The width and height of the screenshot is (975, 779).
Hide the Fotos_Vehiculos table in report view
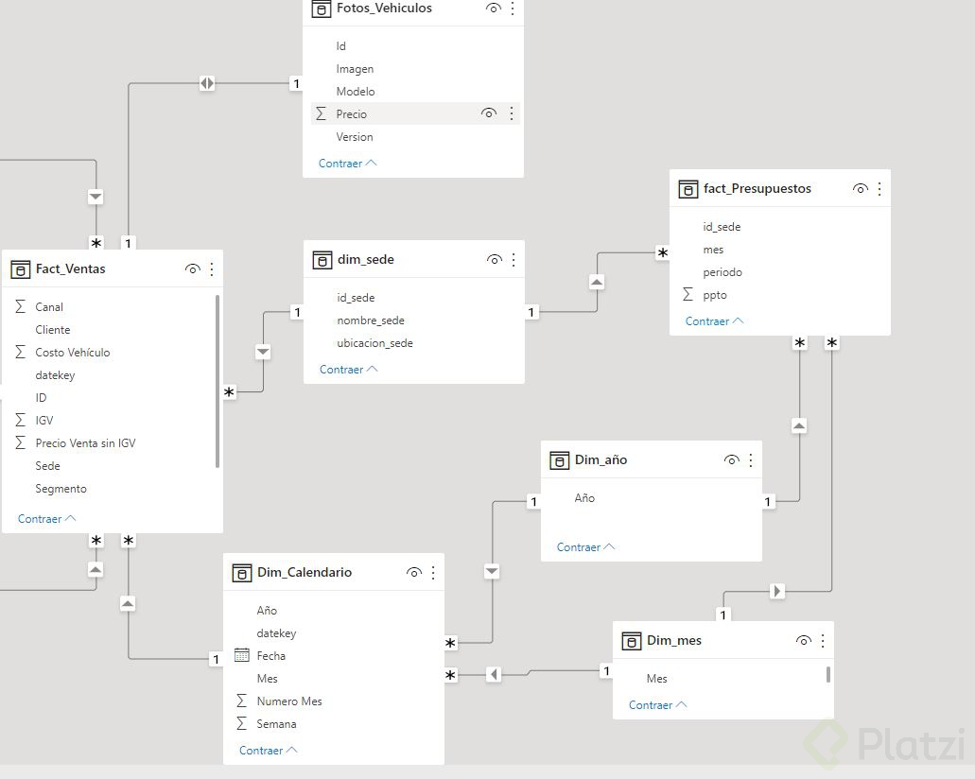[493, 9]
